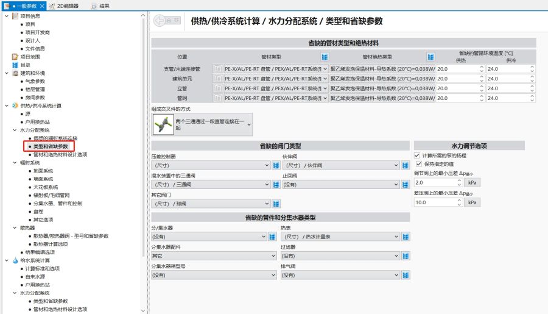Click kPa unit button for 调节阀 minimum pressure
Viewport: 548px width, 314px height.
point(472,182)
